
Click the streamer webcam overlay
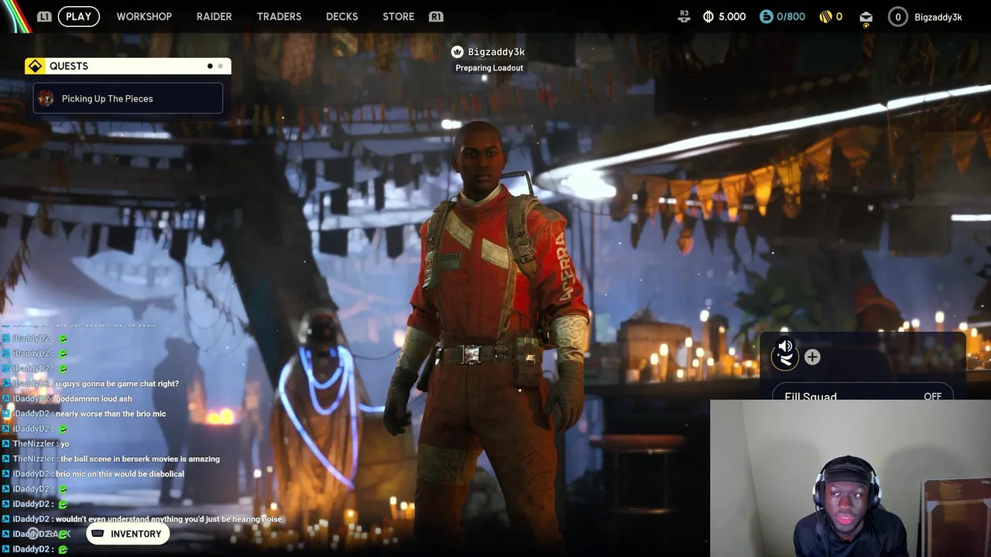(850, 478)
